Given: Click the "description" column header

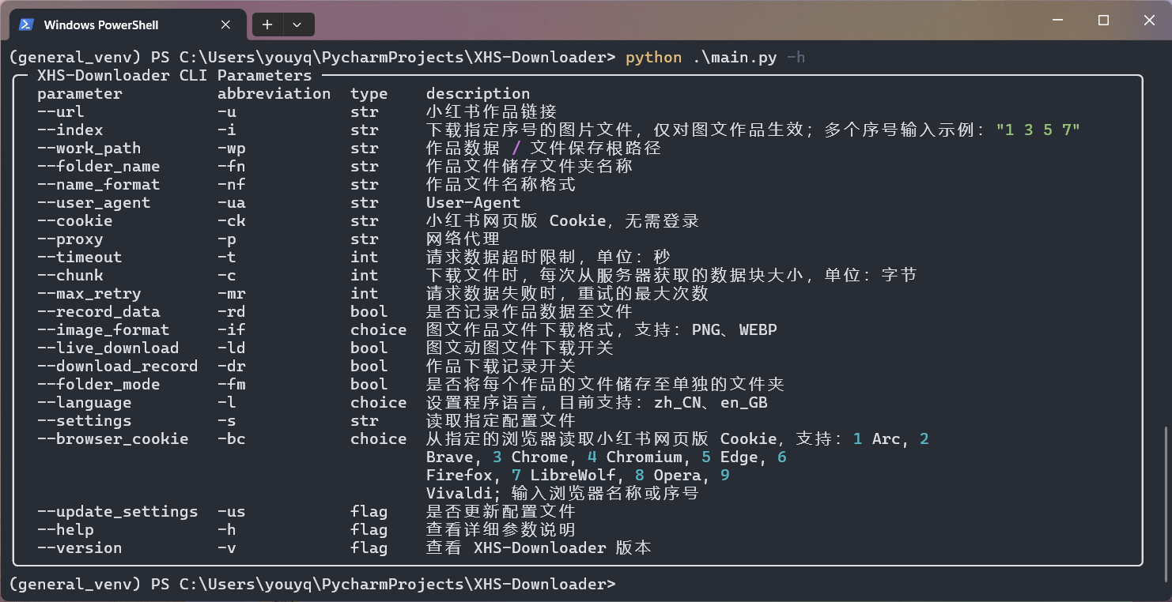Looking at the screenshot, I should (478, 93).
